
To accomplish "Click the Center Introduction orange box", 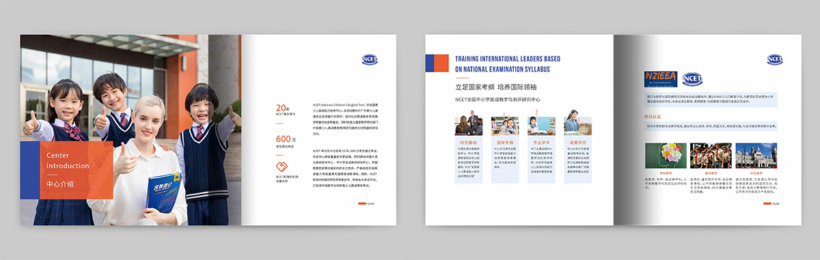I will point(76,170).
